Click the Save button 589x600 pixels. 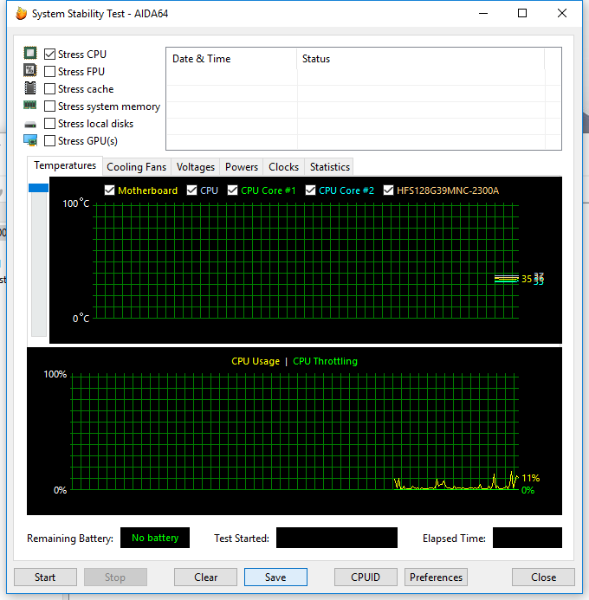[x=275, y=577]
